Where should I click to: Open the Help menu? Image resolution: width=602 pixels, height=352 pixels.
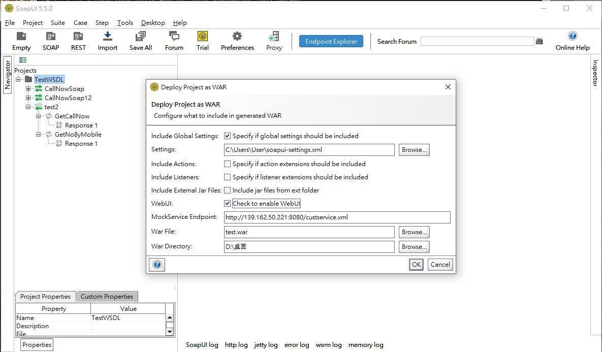point(180,23)
